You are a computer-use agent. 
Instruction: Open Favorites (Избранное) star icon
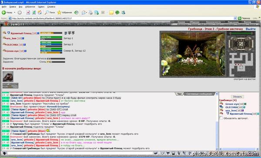click(59, 13)
